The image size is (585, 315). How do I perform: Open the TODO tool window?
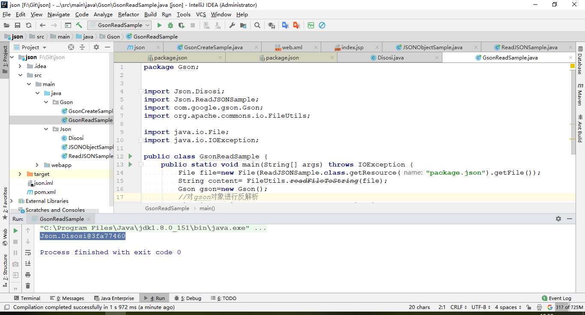223,298
